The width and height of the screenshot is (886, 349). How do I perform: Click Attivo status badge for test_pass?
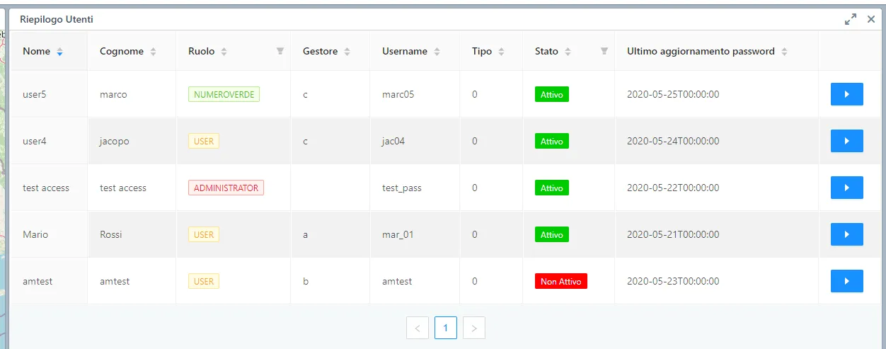(552, 188)
